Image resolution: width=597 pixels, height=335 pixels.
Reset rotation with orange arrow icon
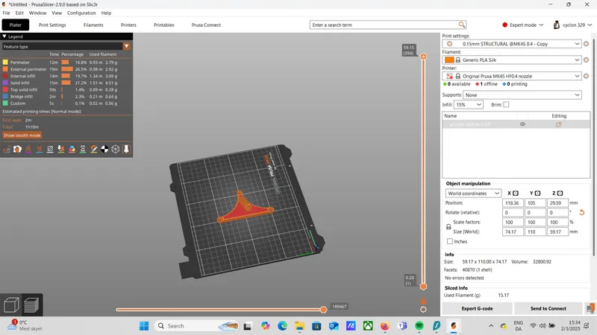581,213
